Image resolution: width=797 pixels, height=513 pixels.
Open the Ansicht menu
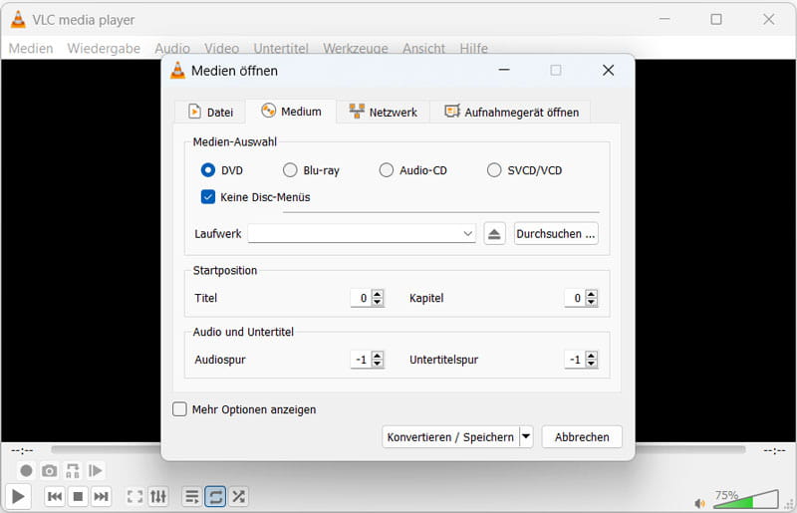pos(424,48)
